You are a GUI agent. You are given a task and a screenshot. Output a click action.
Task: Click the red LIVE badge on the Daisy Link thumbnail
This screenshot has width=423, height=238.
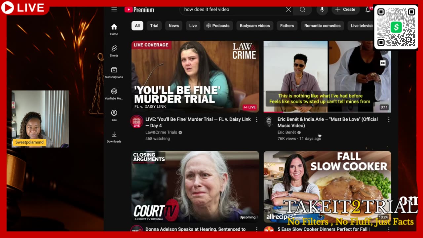pos(250,107)
